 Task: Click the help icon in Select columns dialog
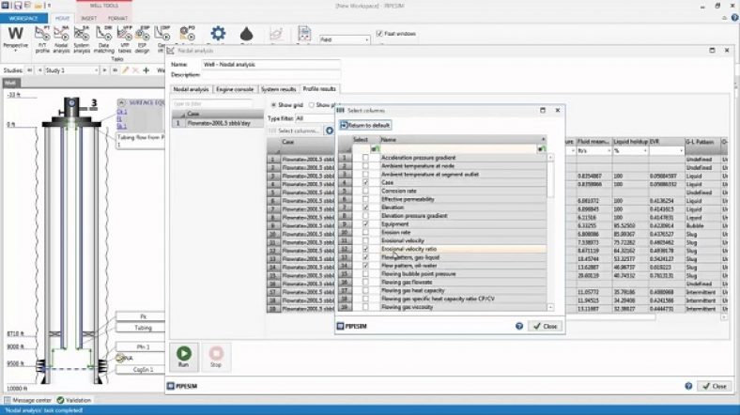(x=518, y=327)
